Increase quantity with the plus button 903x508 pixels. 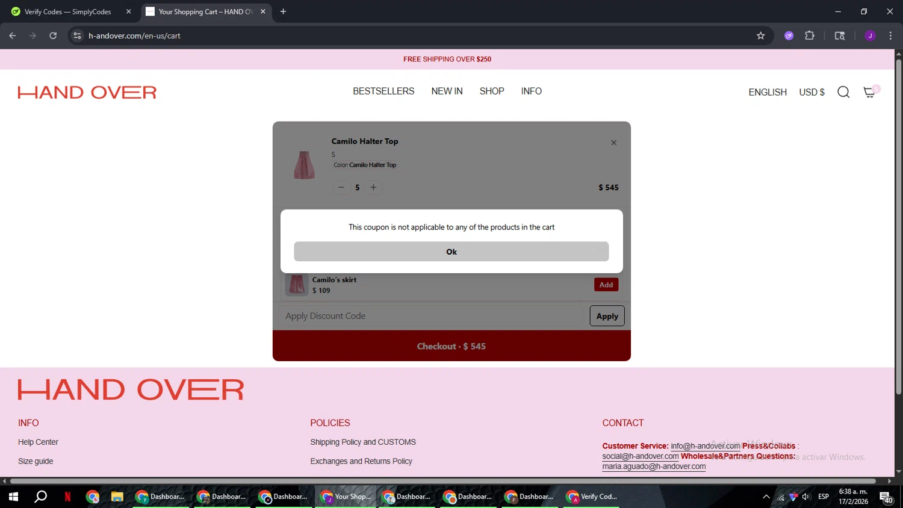[x=373, y=187]
